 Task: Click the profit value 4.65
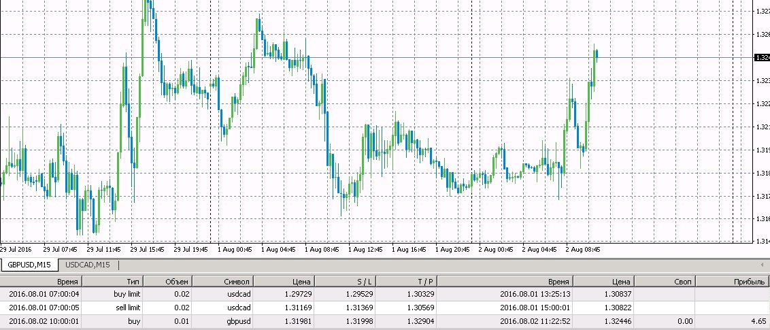point(758,322)
